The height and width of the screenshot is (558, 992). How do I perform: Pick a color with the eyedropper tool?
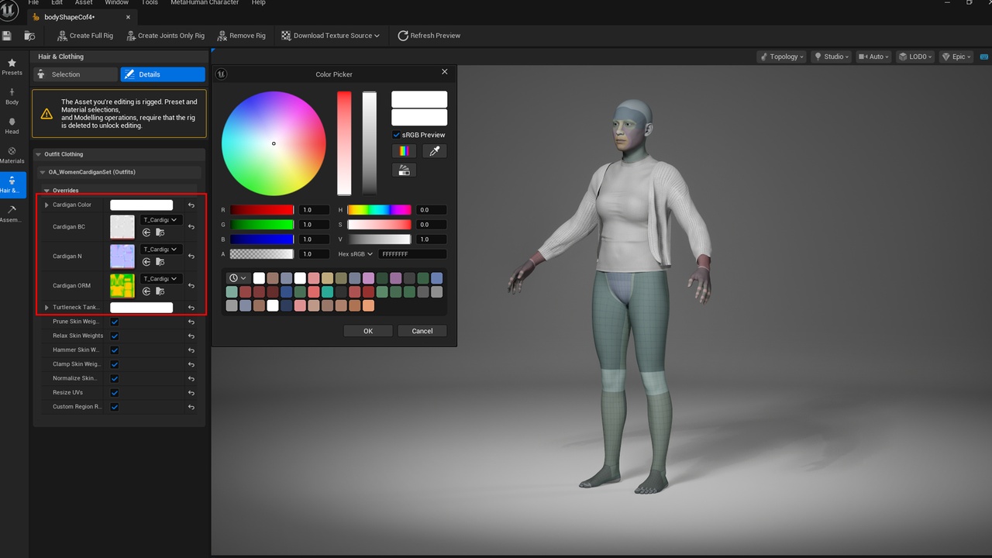pyautogui.click(x=435, y=151)
